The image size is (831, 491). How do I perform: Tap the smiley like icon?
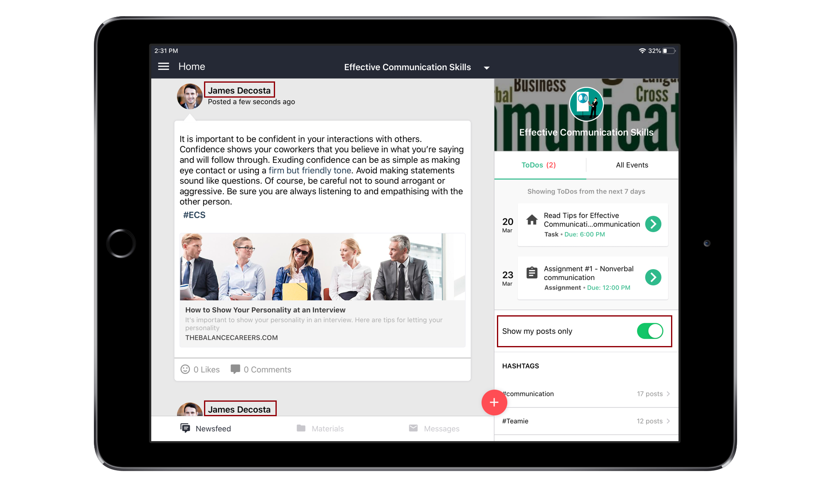(185, 369)
